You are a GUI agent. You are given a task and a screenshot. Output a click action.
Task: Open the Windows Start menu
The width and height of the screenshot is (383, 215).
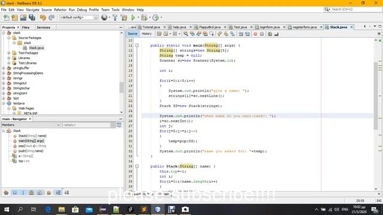[7, 210]
